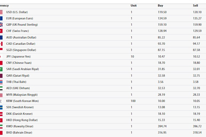Click the USD flag icon
The height and width of the screenshot is (137, 206).
click(1, 12)
